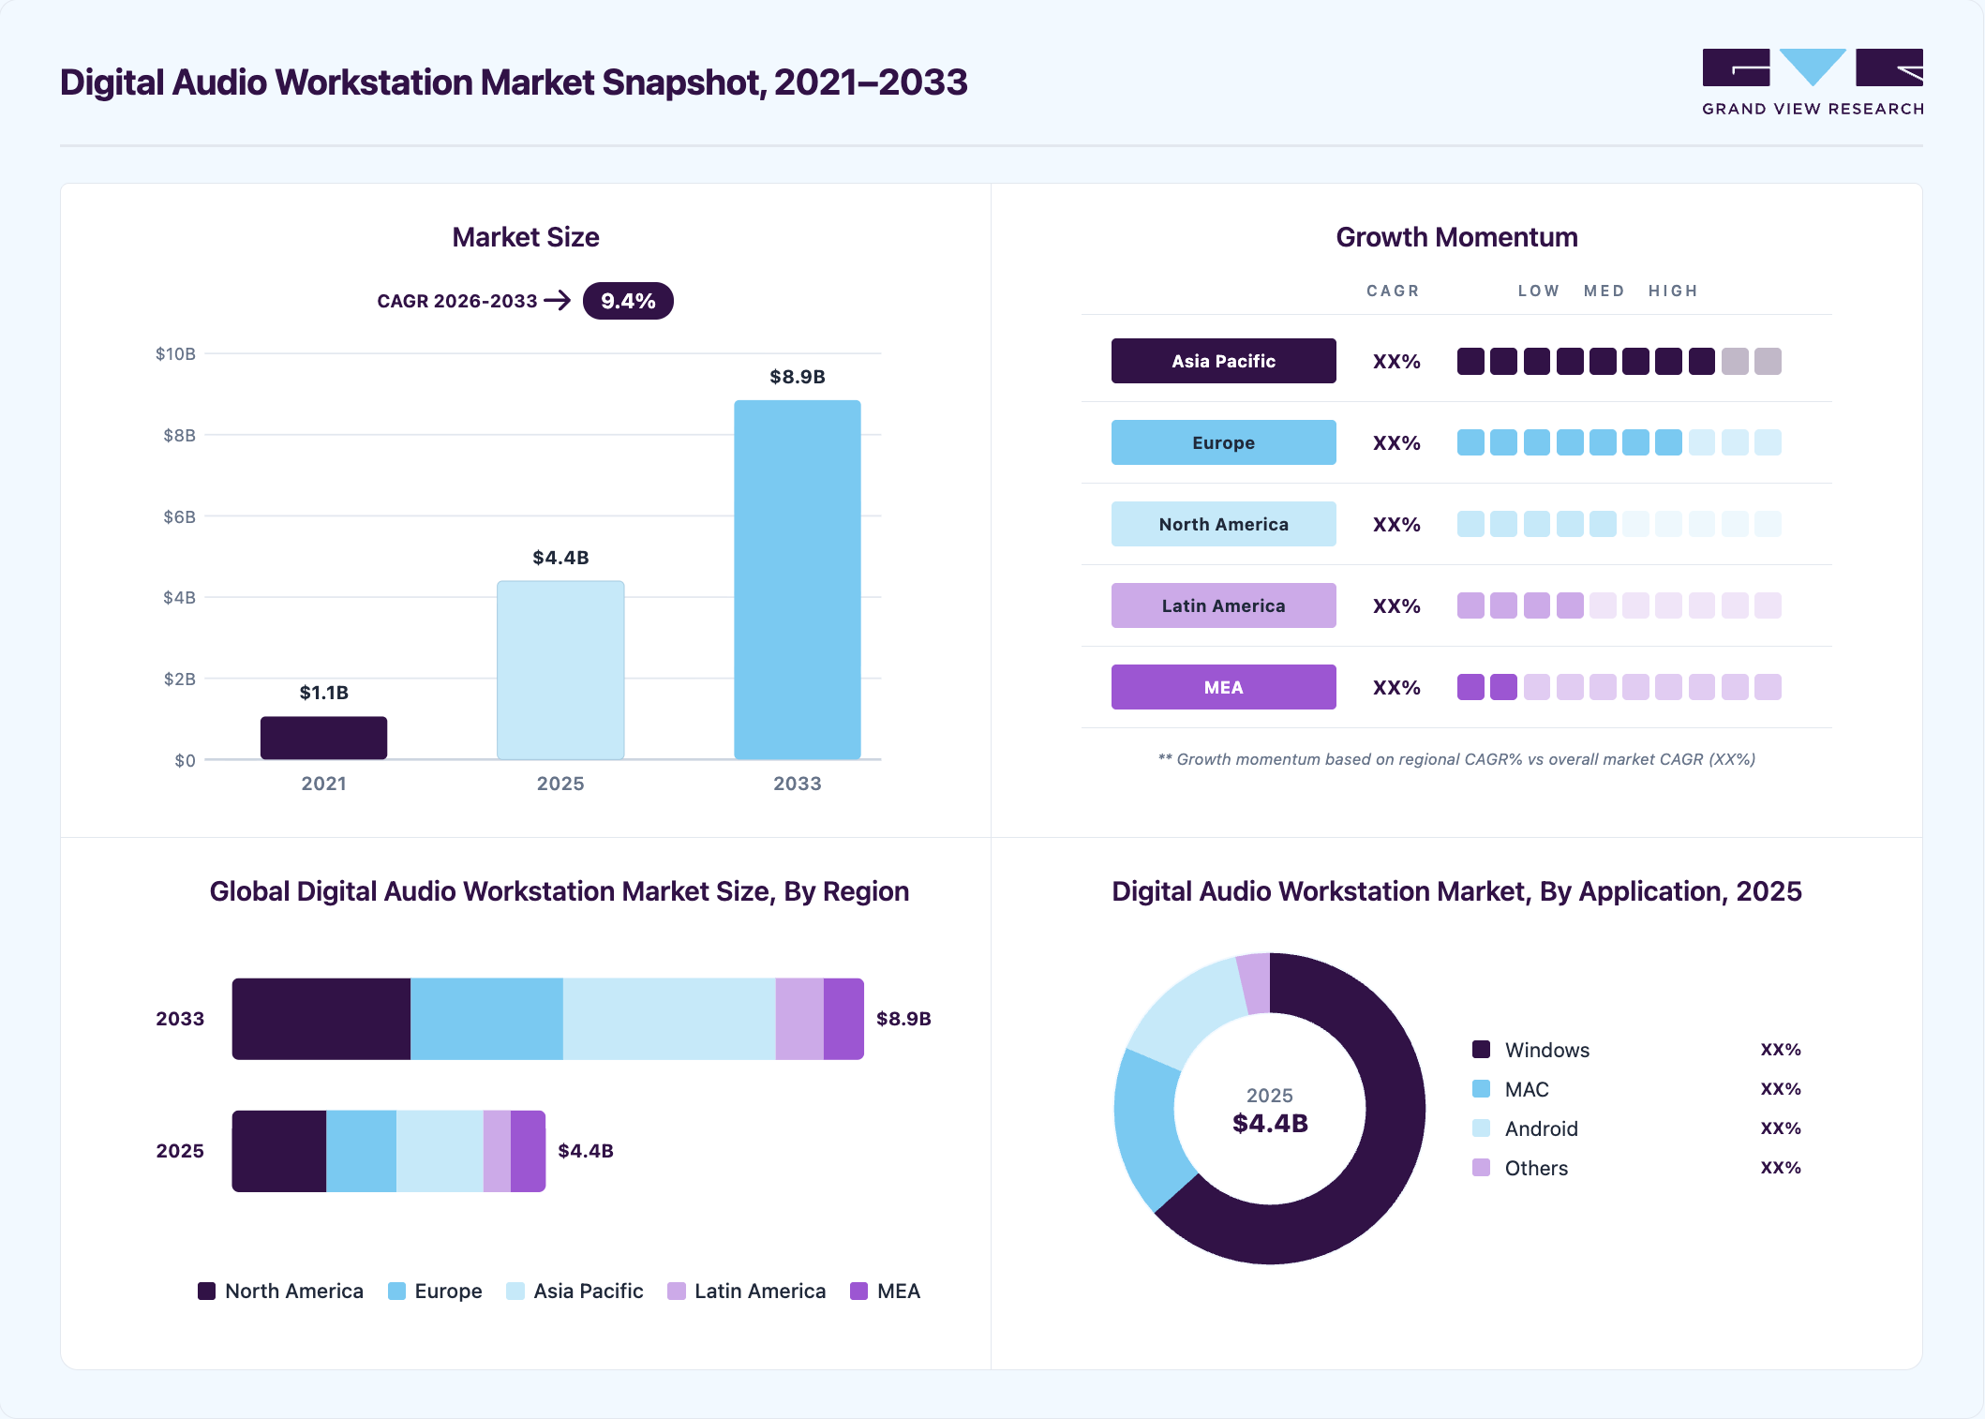Viewport: 1985px width, 1419px height.
Task: Click the Latin America region label
Action: point(1223,605)
